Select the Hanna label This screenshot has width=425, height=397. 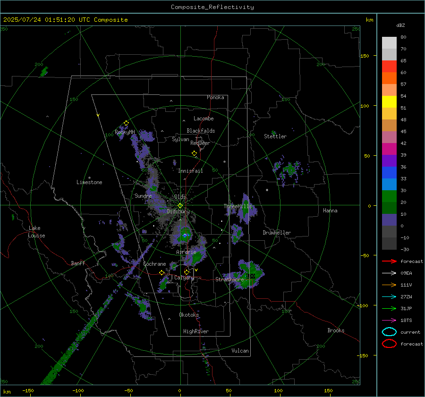click(x=330, y=211)
